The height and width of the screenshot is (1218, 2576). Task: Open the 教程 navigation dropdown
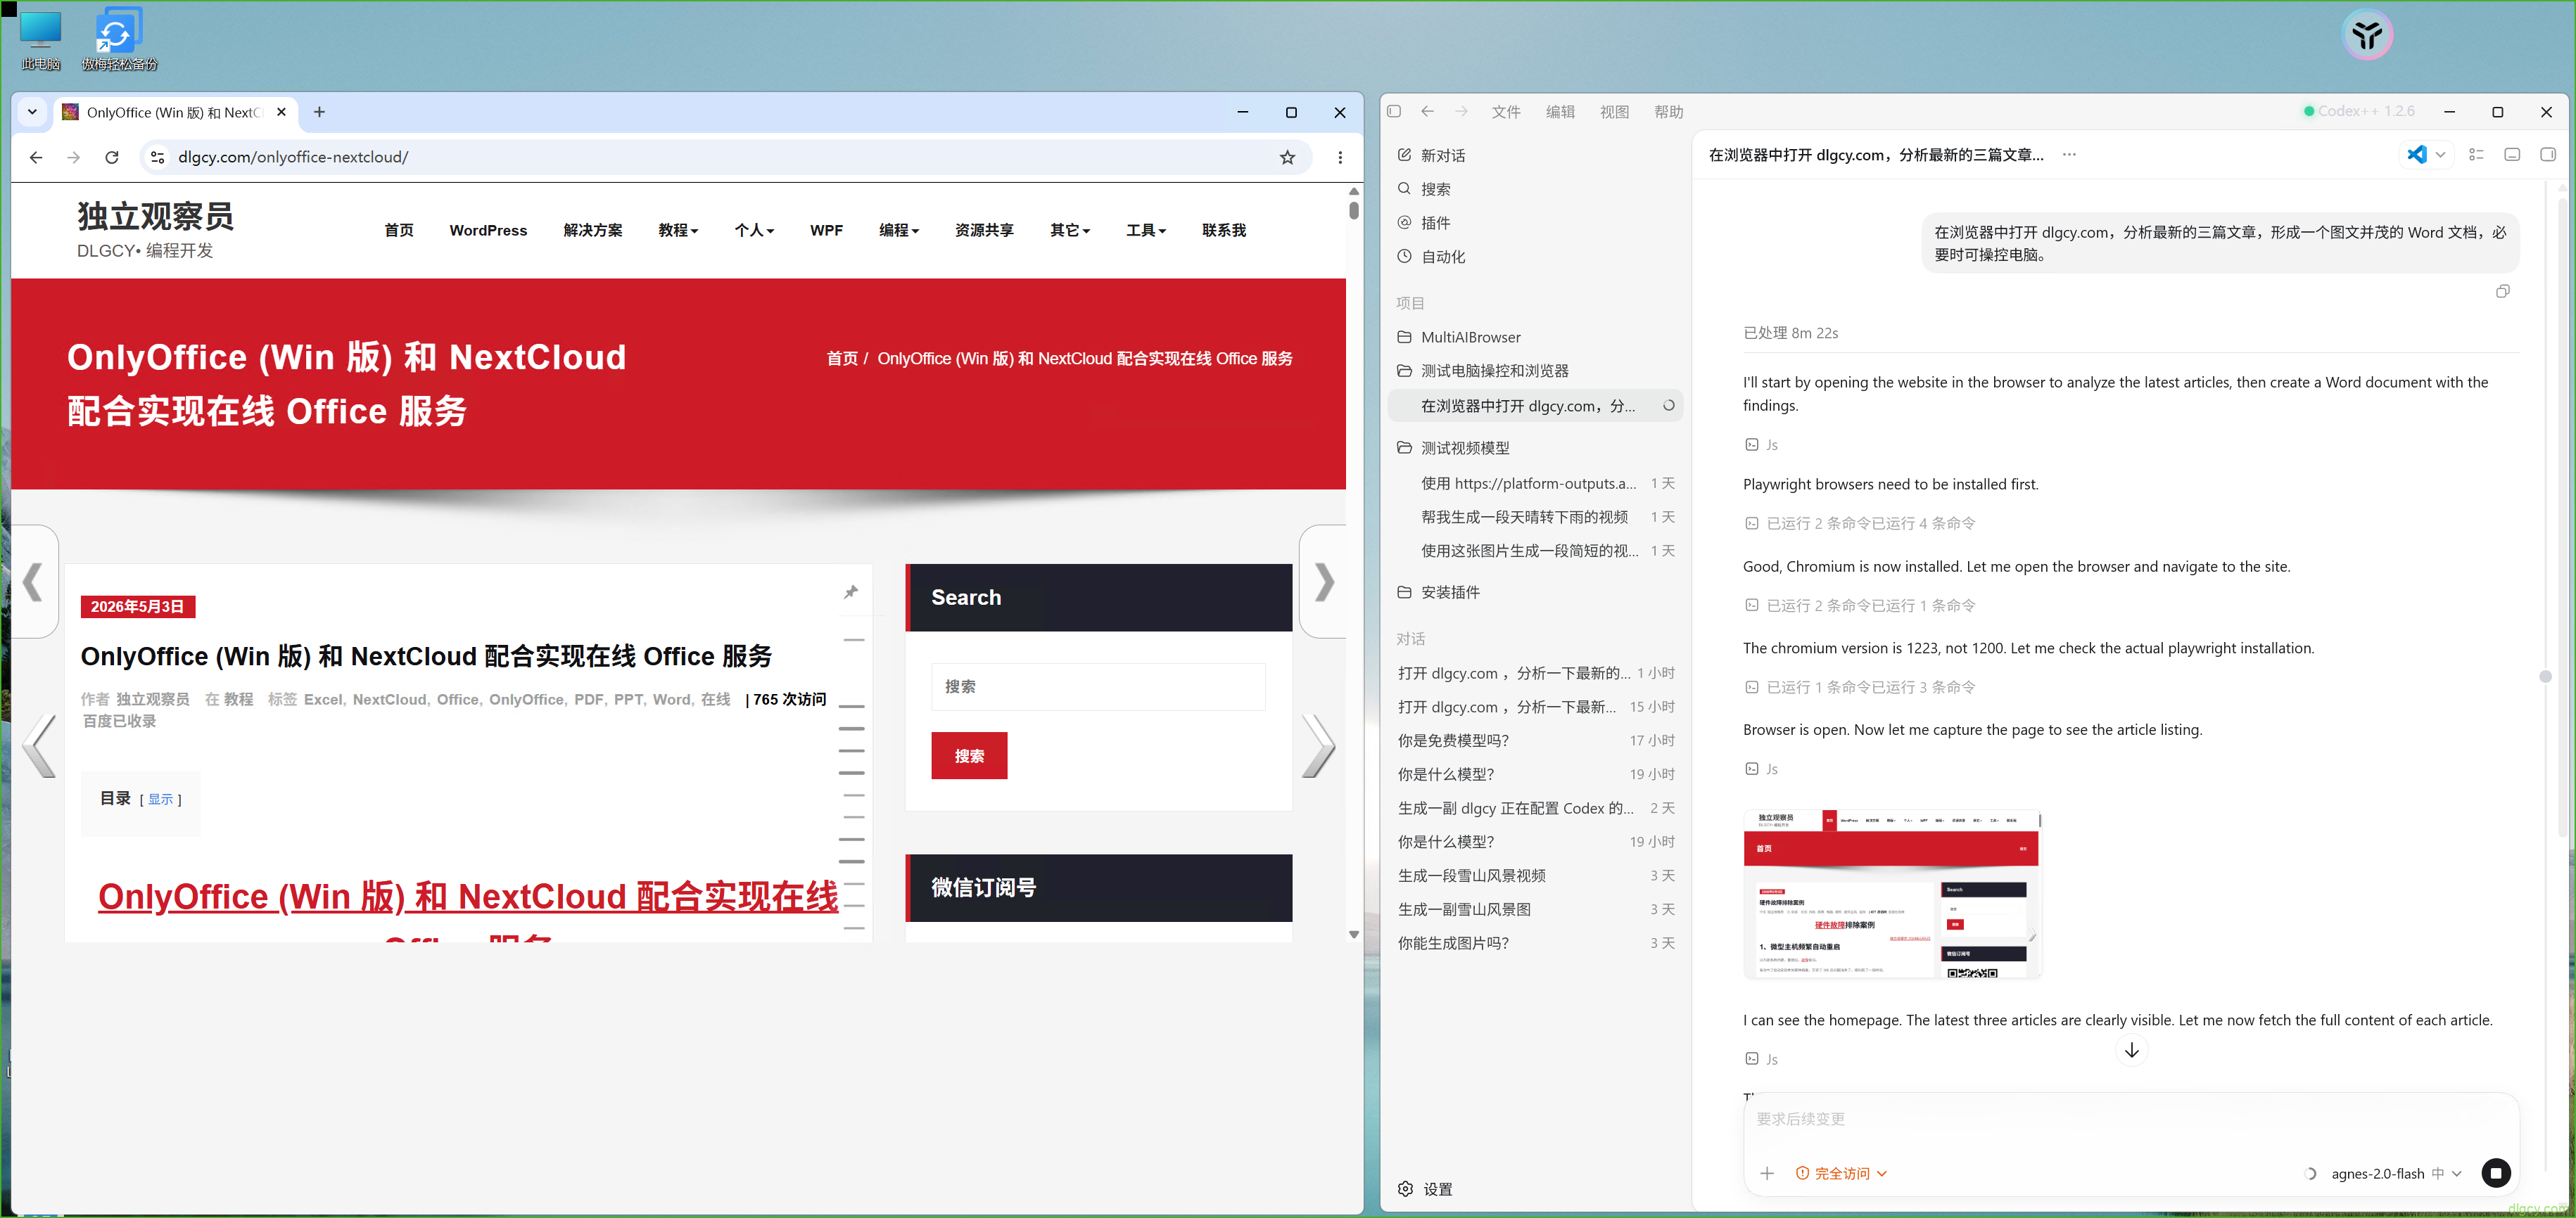(x=678, y=231)
